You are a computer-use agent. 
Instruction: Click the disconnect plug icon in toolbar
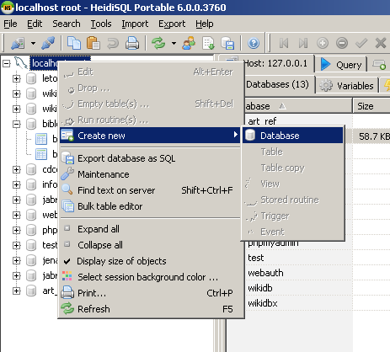pyautogui.click(x=48, y=43)
